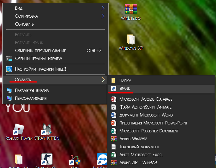Select the Counter-Strike desktop shortcut
The height and width of the screenshot is (168, 216).
47,159
